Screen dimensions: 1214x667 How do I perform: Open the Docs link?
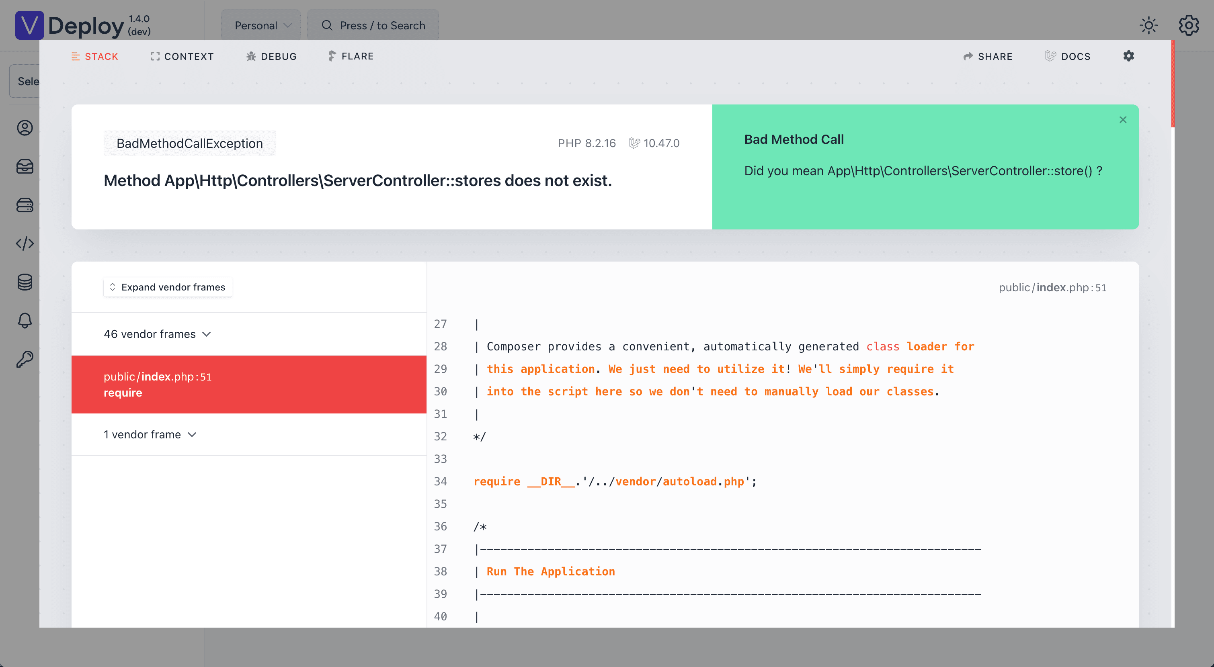pyautogui.click(x=1067, y=57)
